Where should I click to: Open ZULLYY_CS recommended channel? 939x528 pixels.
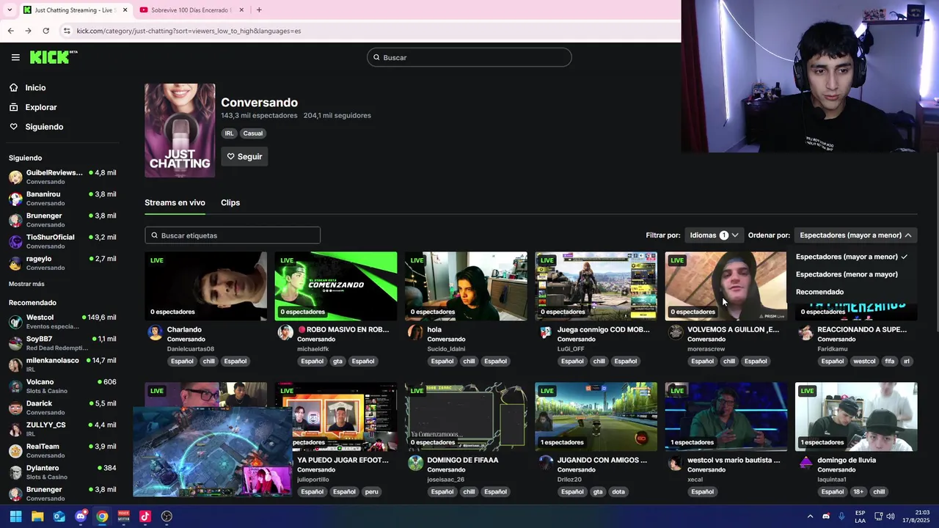pyautogui.click(x=62, y=429)
